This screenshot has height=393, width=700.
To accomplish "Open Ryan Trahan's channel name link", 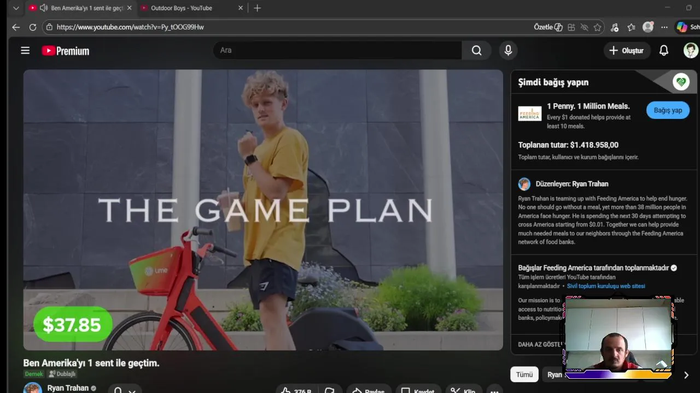I will [68, 388].
